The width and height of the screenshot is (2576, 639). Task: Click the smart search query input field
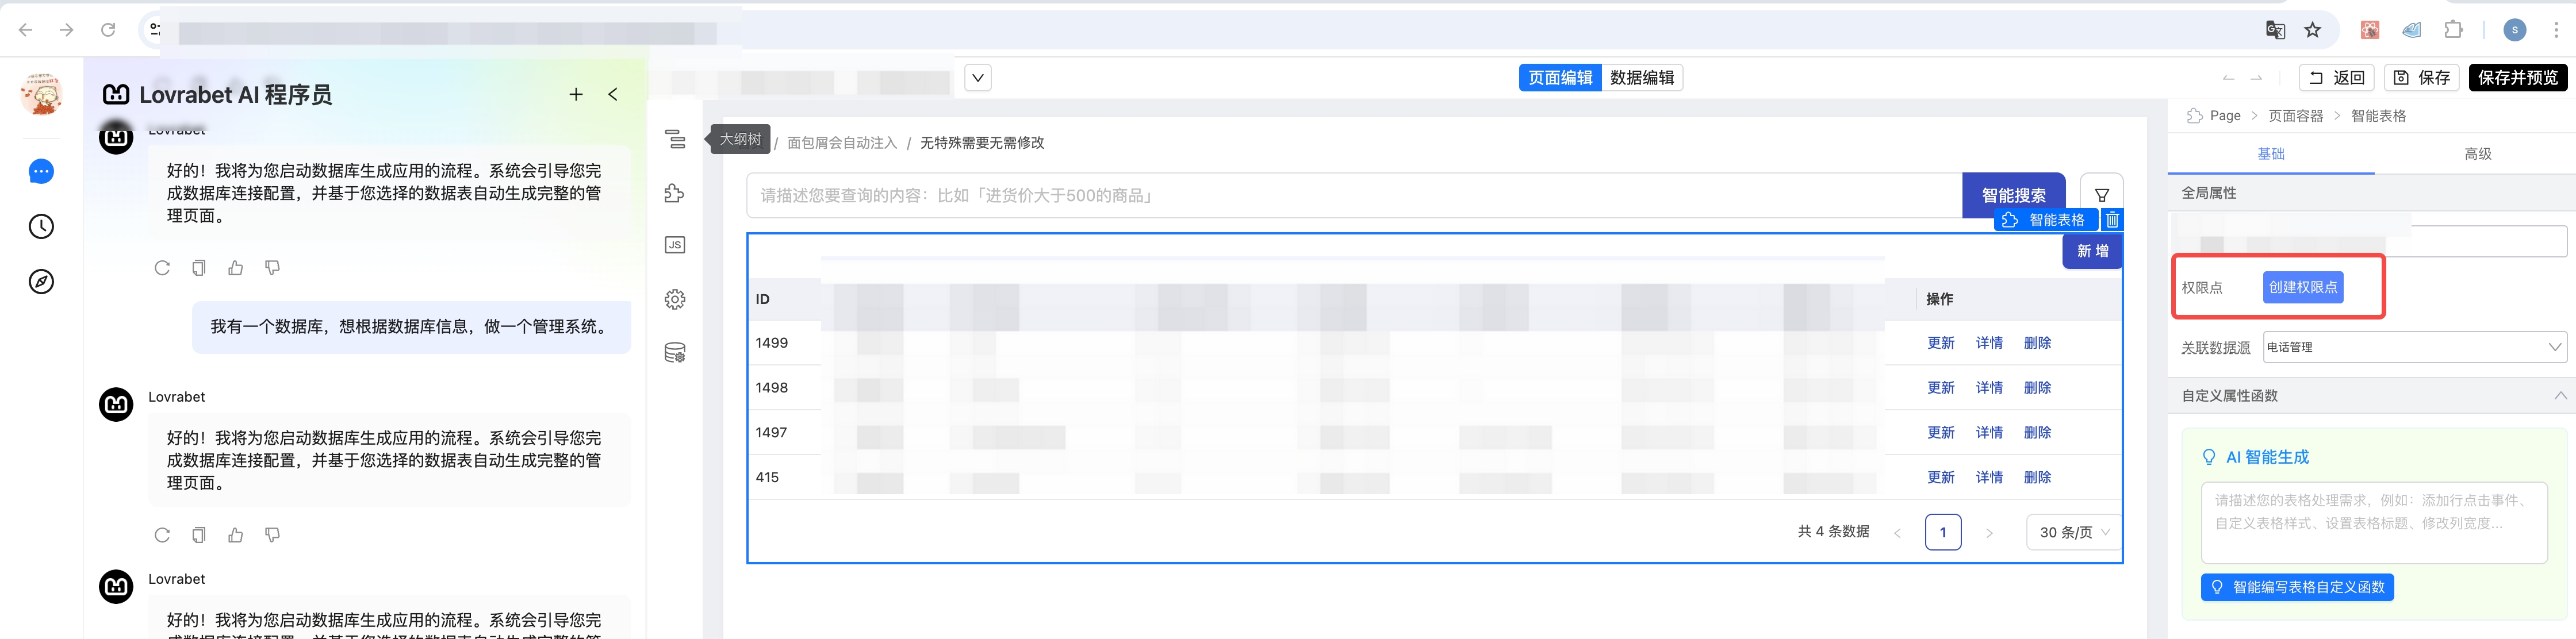1354,195
